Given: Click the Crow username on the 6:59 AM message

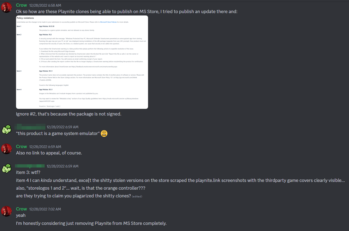Looking at the screenshot, I should pyautogui.click(x=21, y=146).
